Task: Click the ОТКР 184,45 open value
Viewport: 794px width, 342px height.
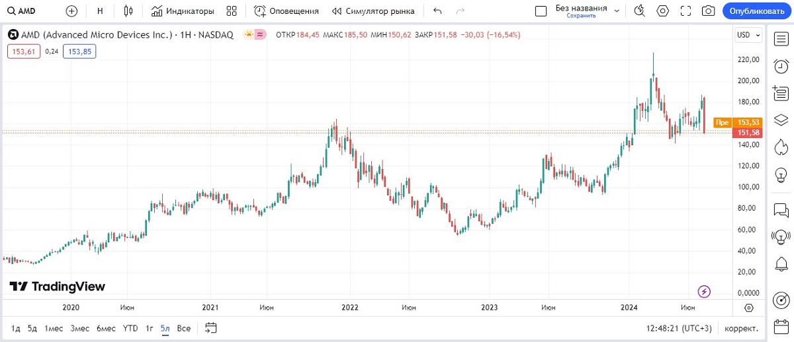Action: tap(297, 35)
